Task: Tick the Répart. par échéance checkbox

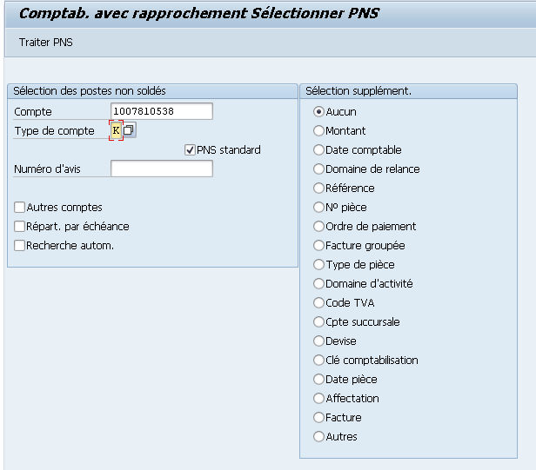Action: (x=20, y=226)
